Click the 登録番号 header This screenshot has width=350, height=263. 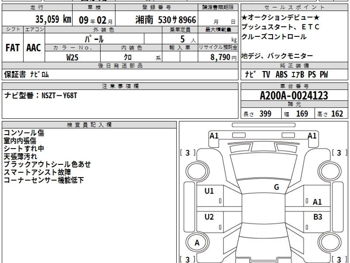pos(157,8)
